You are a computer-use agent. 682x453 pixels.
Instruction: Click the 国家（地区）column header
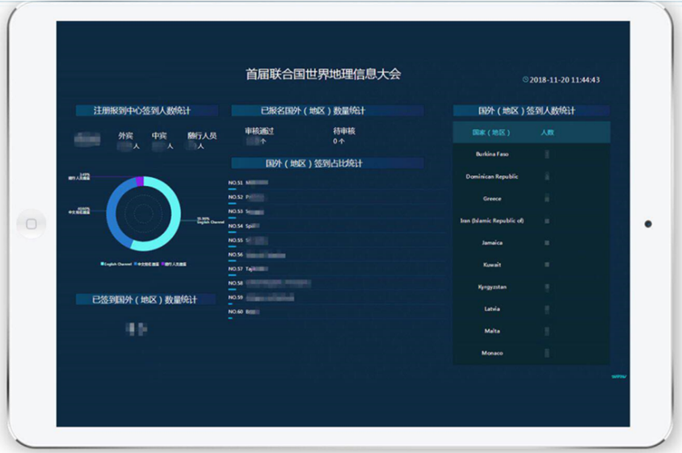click(x=491, y=133)
